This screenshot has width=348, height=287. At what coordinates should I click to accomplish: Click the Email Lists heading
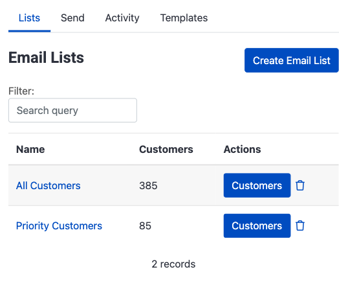click(46, 58)
